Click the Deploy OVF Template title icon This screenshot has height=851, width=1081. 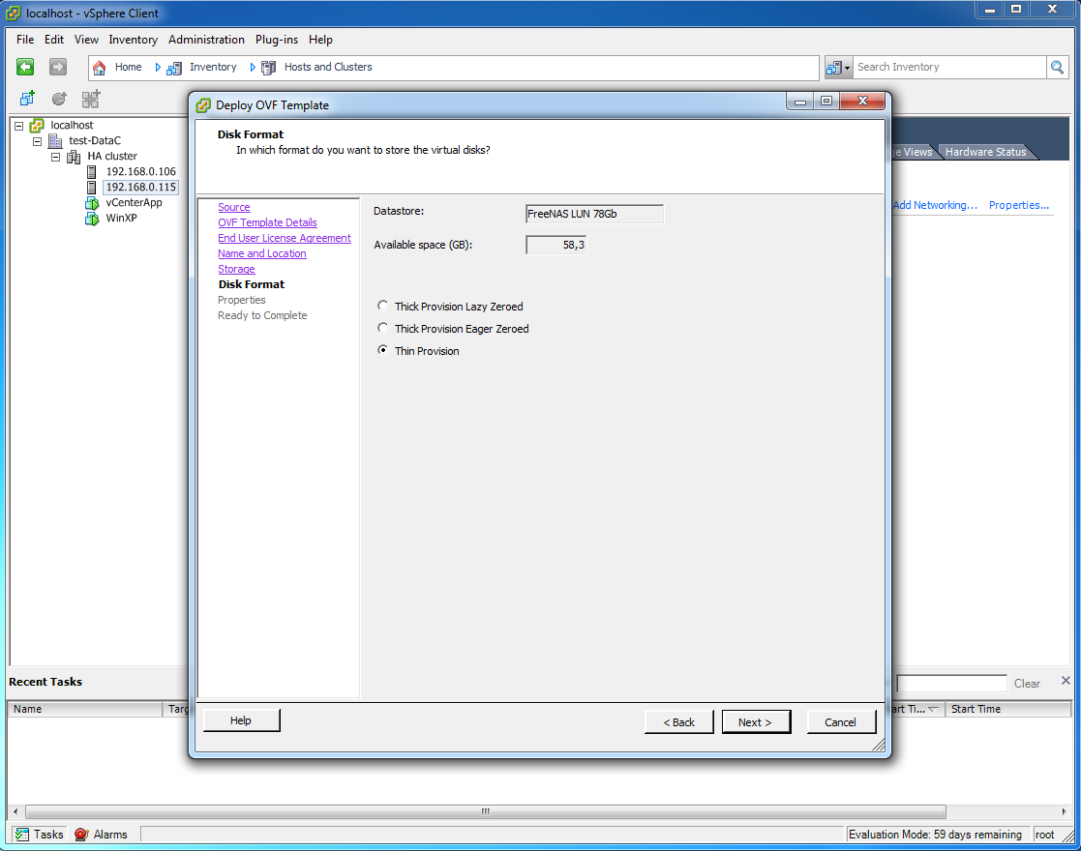(203, 105)
